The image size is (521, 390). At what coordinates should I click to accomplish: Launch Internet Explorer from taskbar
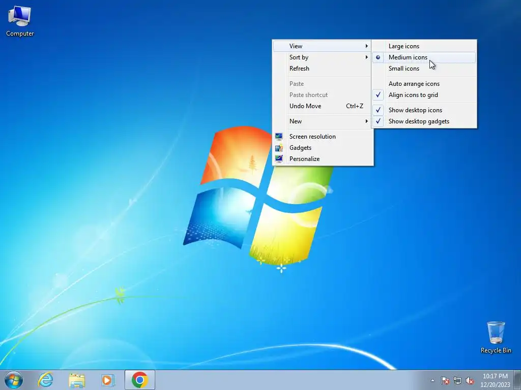[x=45, y=380]
